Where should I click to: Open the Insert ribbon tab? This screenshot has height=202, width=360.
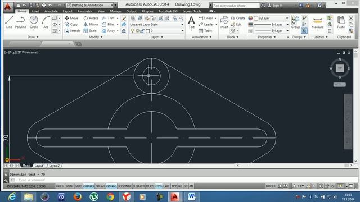click(x=35, y=11)
